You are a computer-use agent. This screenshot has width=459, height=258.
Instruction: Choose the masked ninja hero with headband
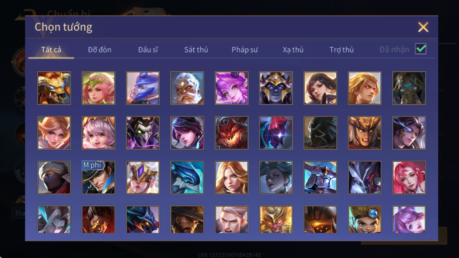(54, 178)
